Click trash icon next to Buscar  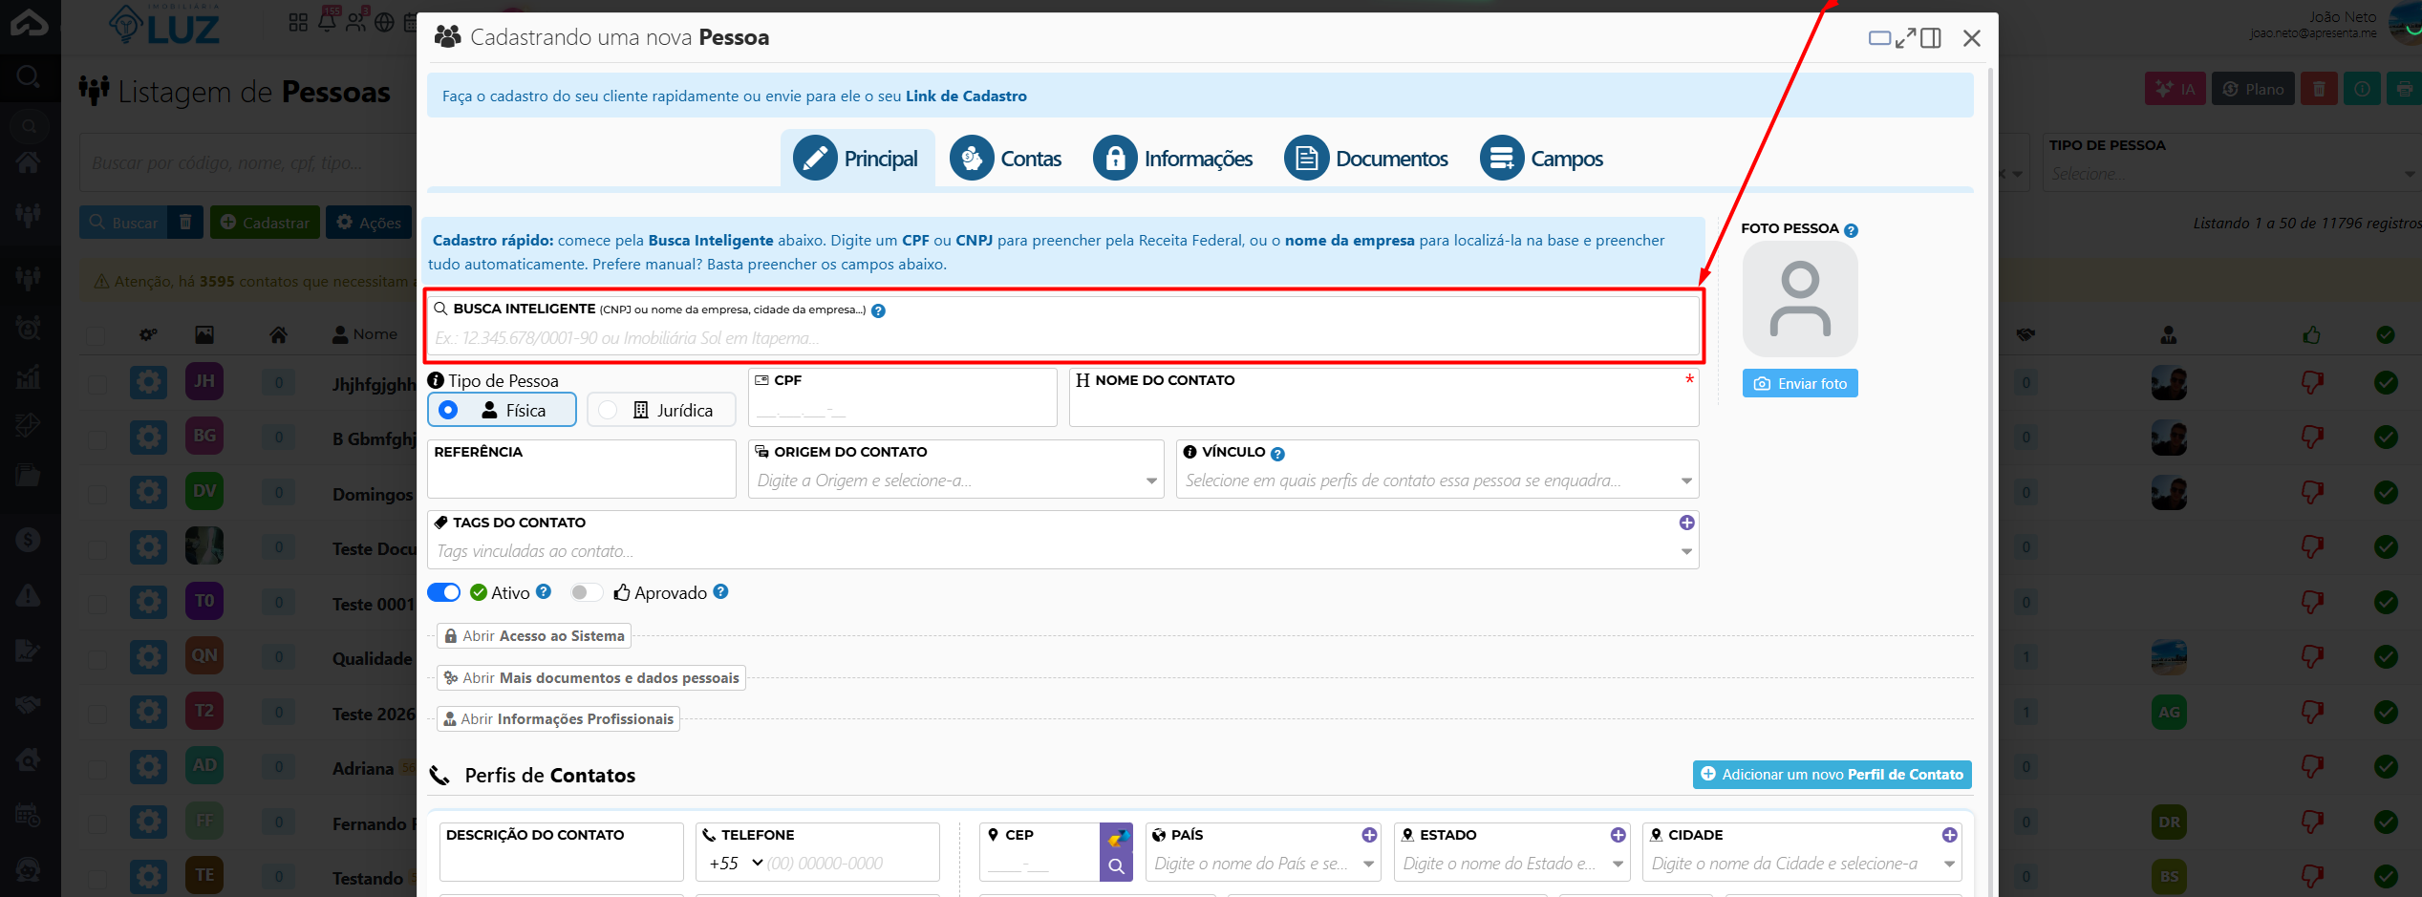[185, 223]
